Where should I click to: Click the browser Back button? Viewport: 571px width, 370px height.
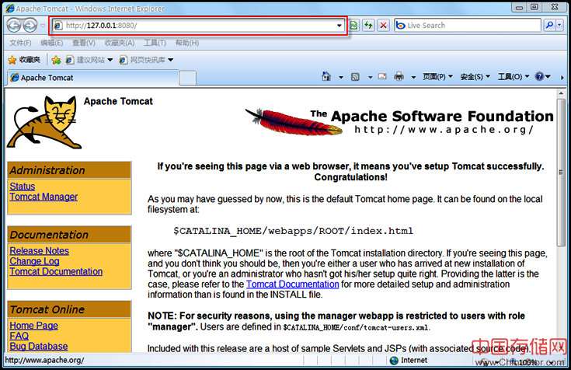tap(14, 25)
